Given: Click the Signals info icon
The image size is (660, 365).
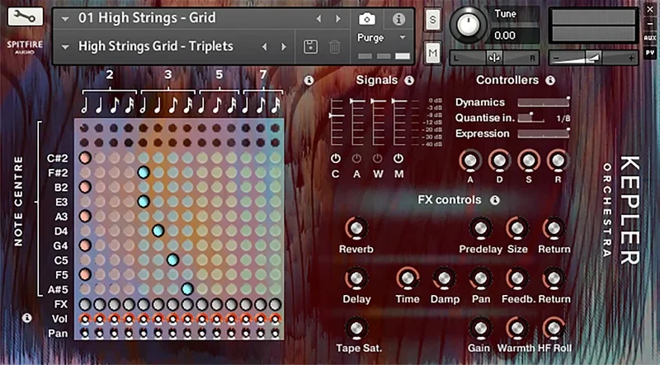Looking at the screenshot, I should [x=409, y=80].
